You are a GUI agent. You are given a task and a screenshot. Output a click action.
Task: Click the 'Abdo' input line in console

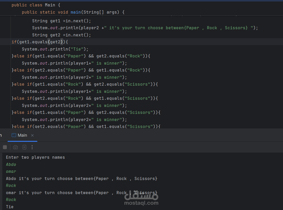(x=11, y=165)
